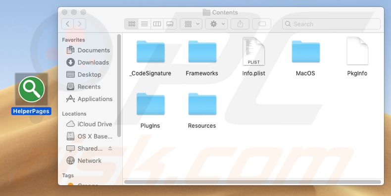Image resolution: width=391 pixels, height=196 pixels.
Task: Click the Frameworks folder name
Action: click(x=202, y=73)
